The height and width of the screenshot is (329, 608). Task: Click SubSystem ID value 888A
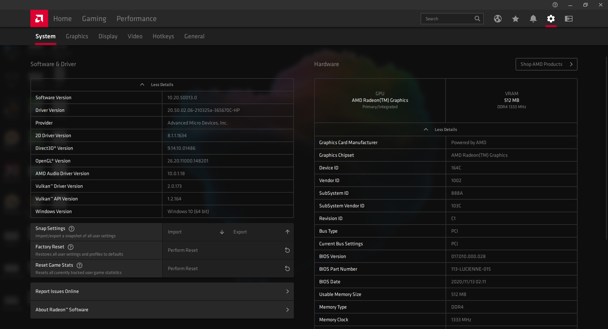pos(457,193)
